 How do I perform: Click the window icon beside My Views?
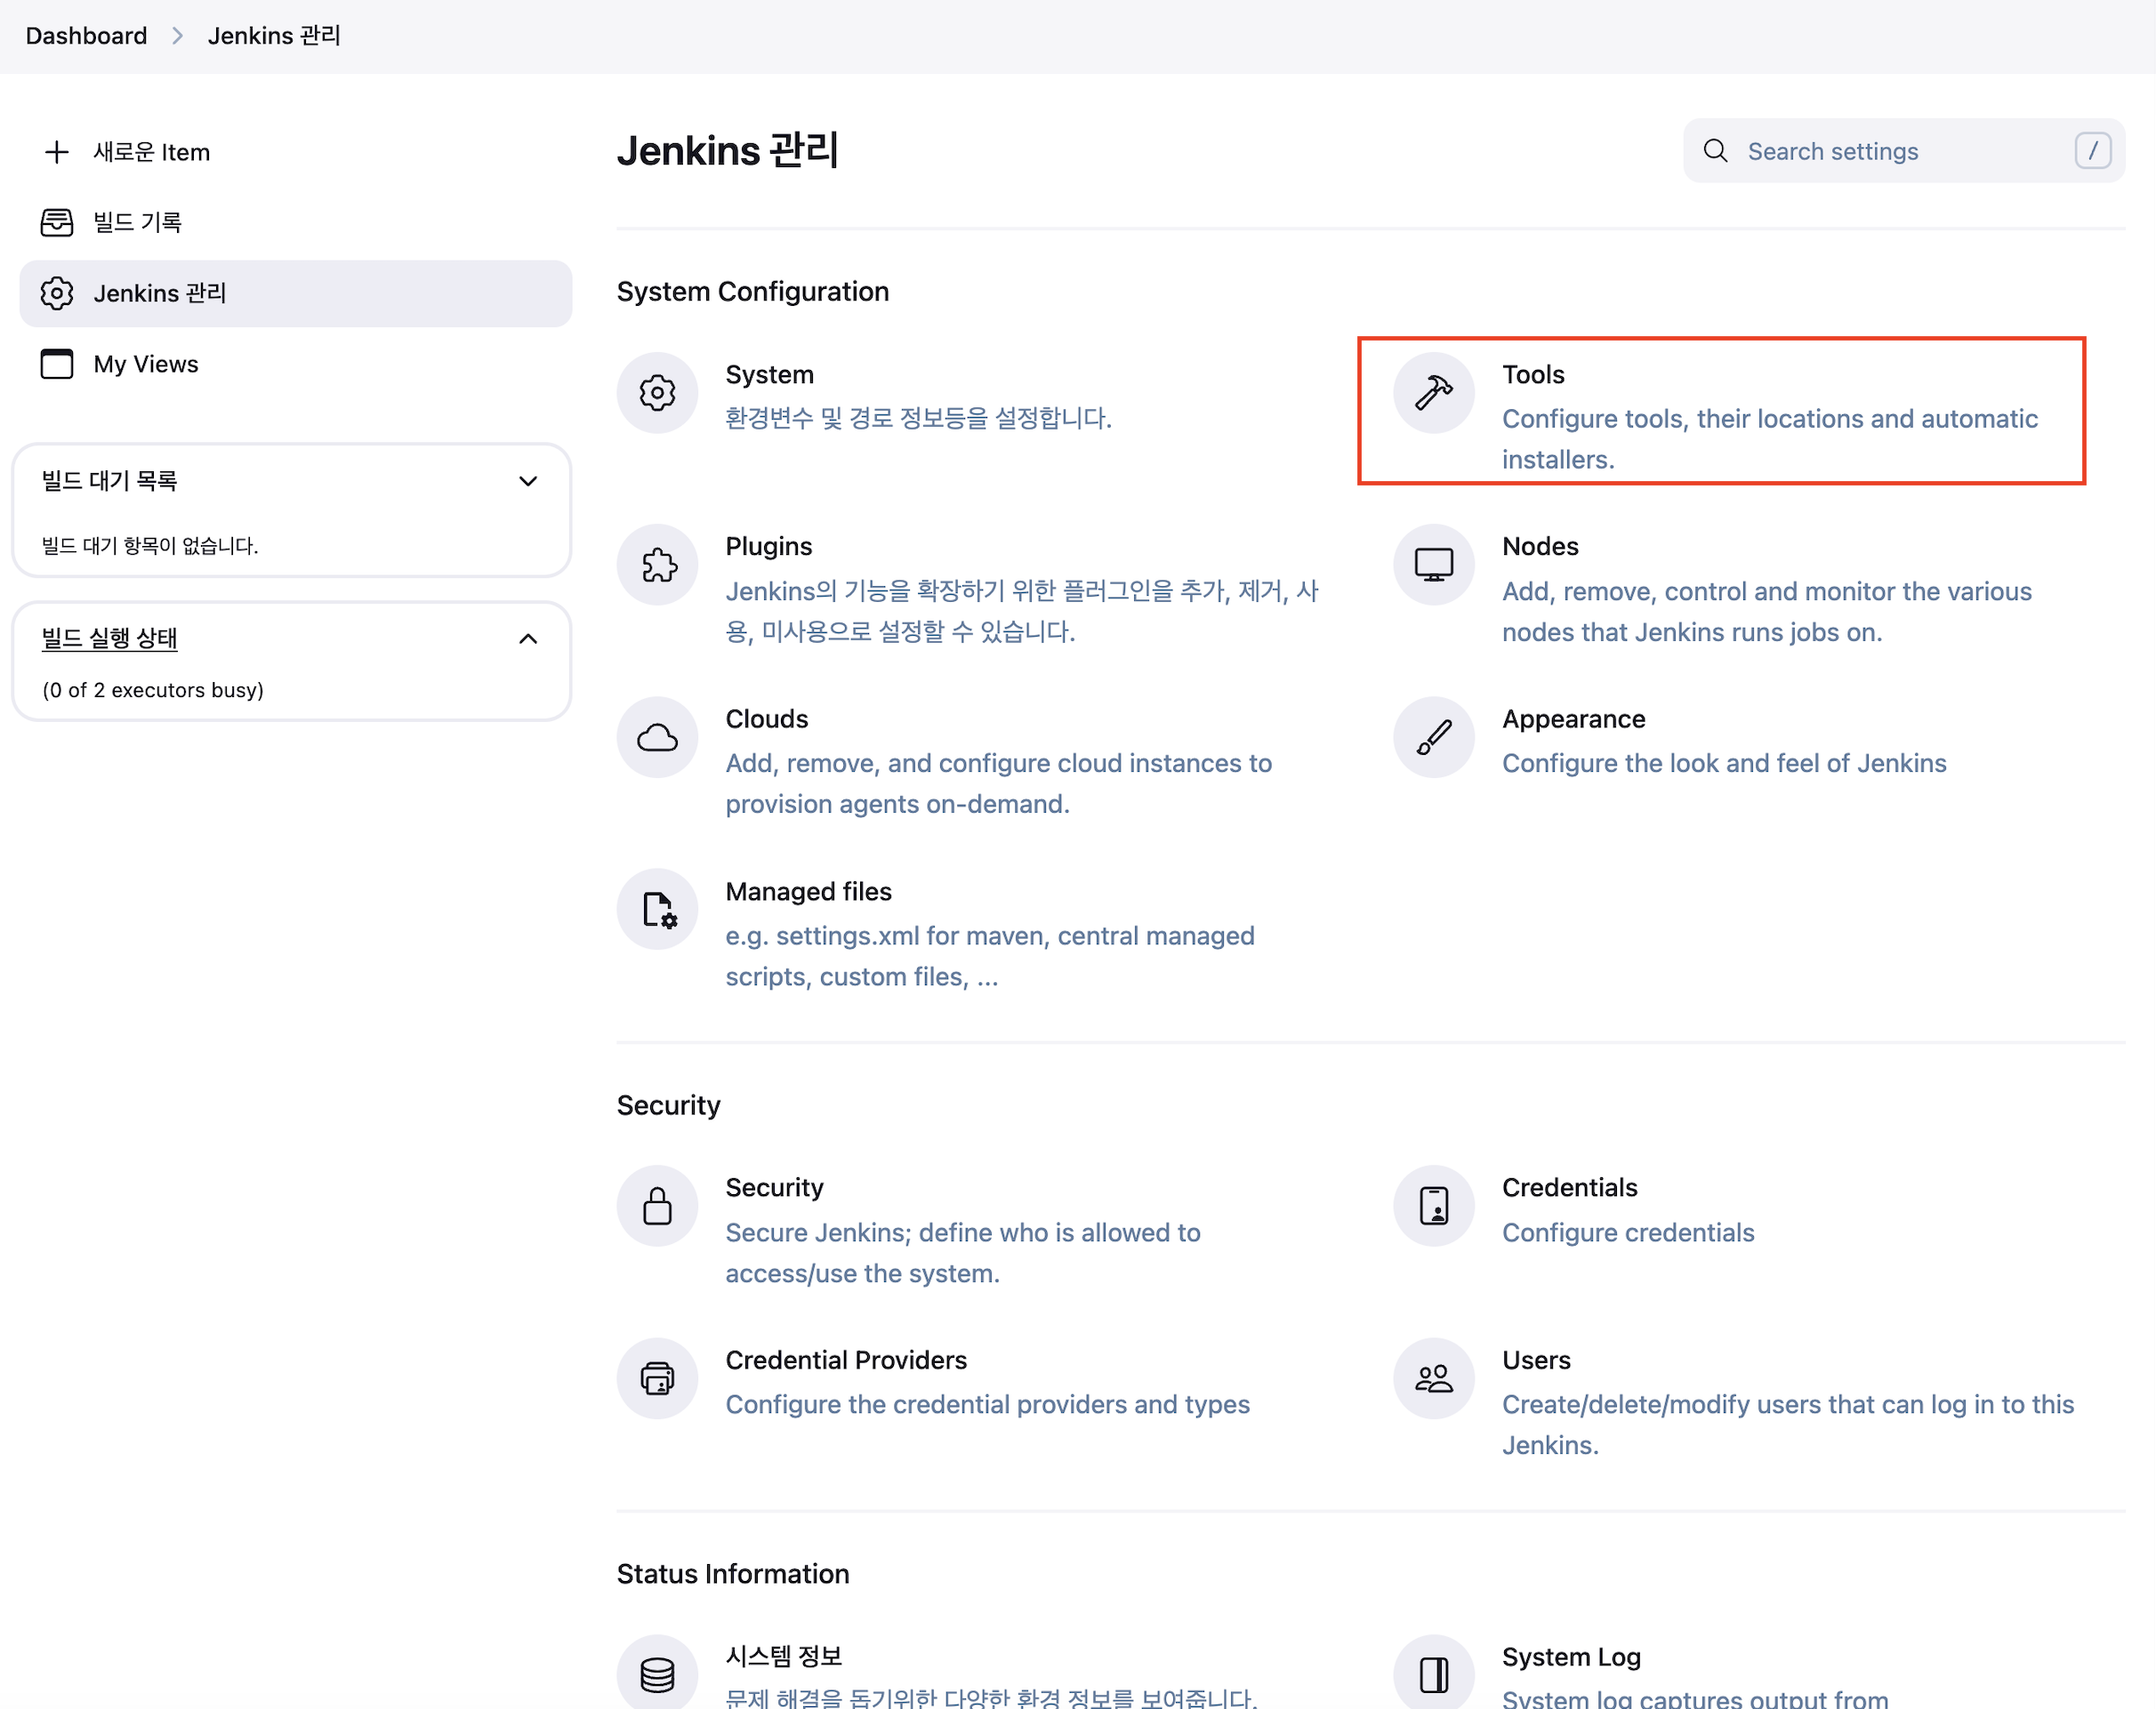57,364
